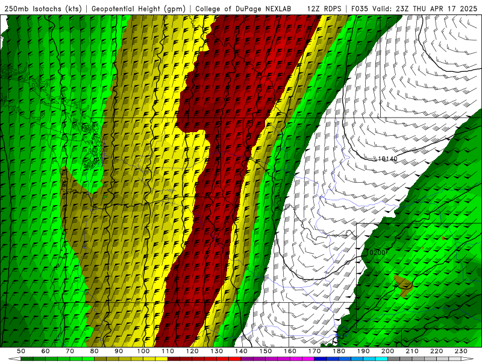Click the 160 label on the color scale
This screenshot has height=362, width=482.
tap(290, 351)
